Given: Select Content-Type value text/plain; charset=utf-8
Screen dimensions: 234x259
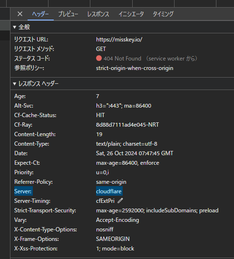Looking at the screenshot, I should click(x=127, y=144).
